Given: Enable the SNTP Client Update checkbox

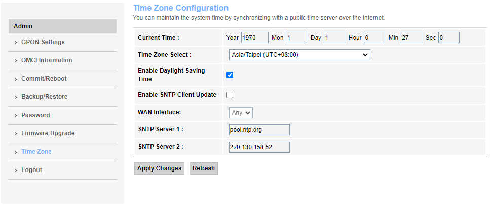Looking at the screenshot, I should (x=230, y=95).
